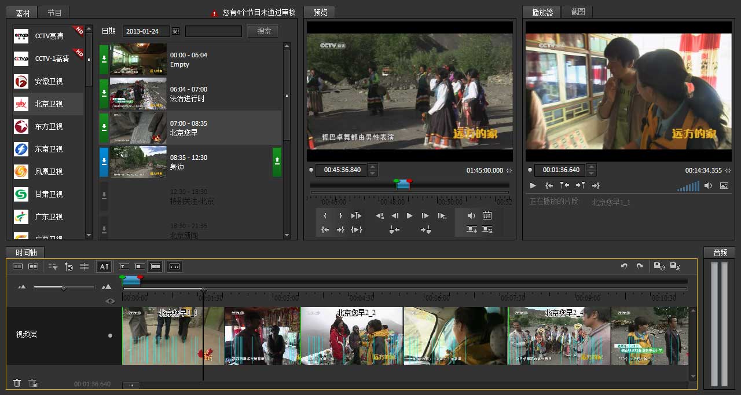Redo the timeline edit

[x=640, y=266]
